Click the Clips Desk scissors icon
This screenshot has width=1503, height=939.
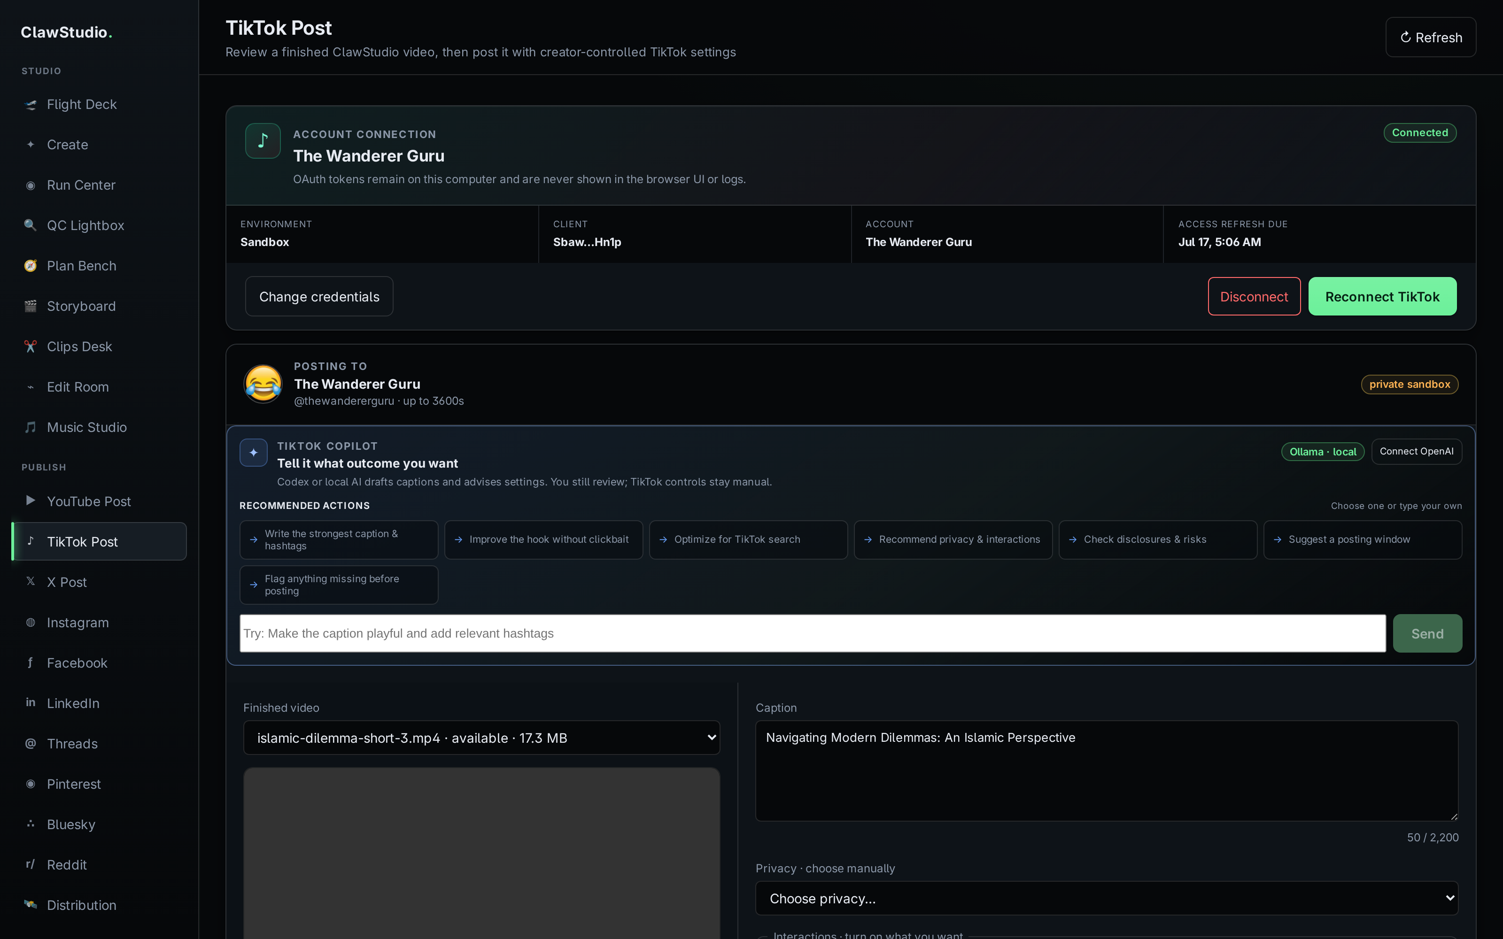click(31, 346)
